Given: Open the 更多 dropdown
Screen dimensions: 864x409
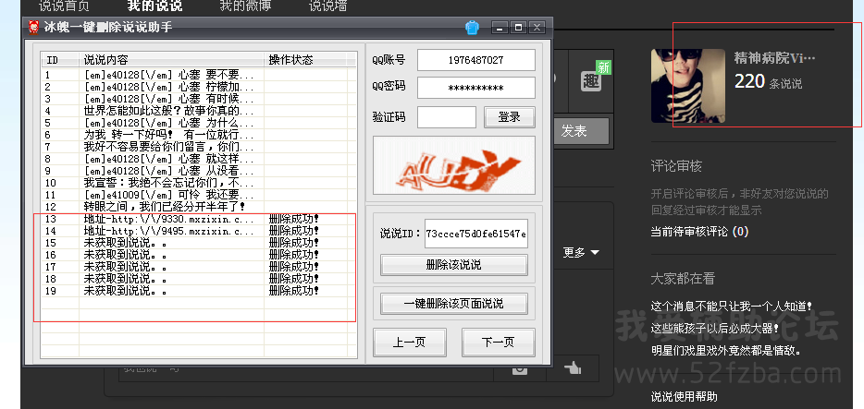Looking at the screenshot, I should 581,252.
